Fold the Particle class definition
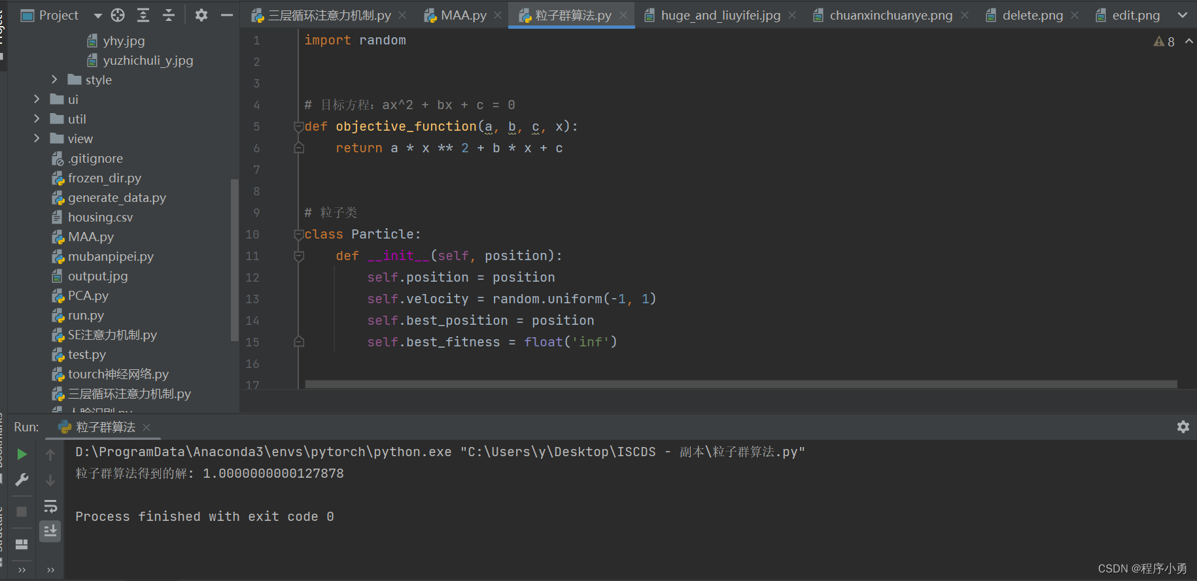 (x=299, y=235)
